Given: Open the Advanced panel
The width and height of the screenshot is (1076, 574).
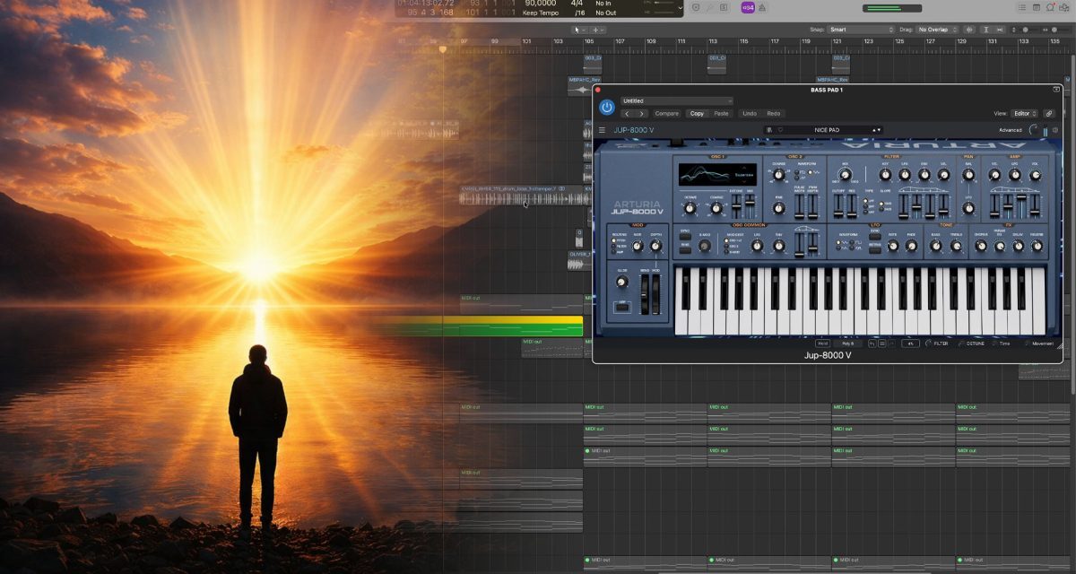Looking at the screenshot, I should (1011, 130).
